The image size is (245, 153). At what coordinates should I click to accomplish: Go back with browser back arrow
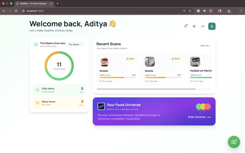pos(4,11)
